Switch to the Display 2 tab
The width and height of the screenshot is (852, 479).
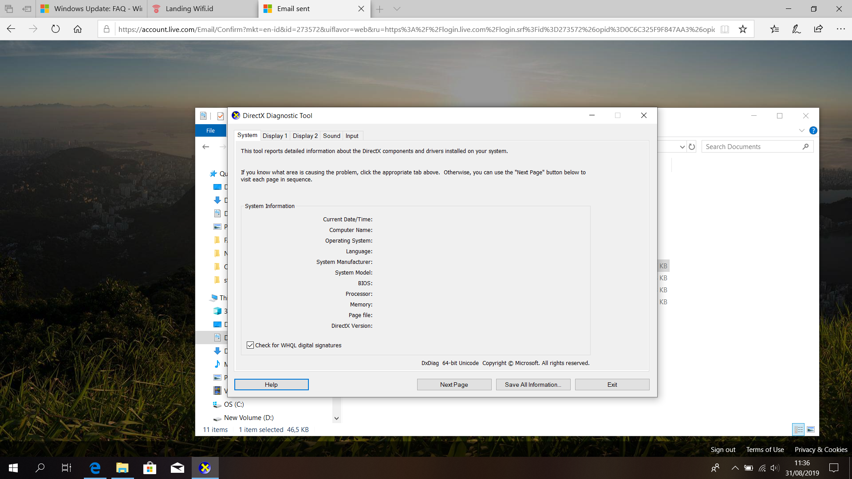305,136
